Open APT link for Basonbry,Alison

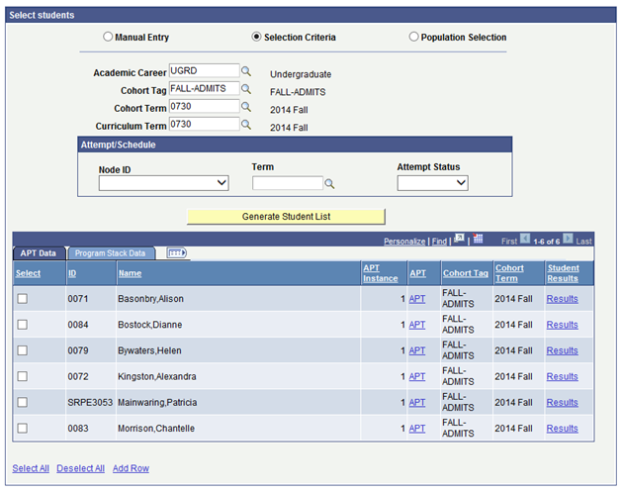pyautogui.click(x=417, y=299)
